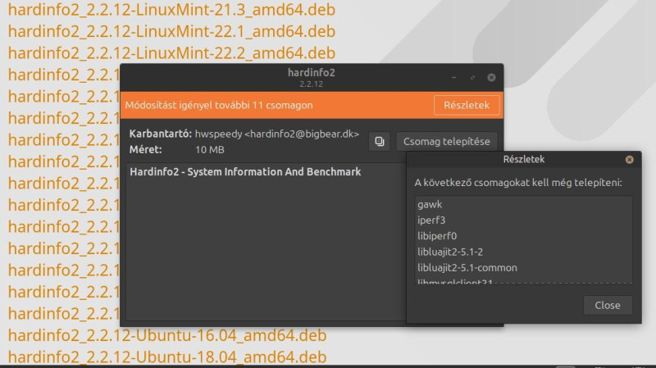The image size is (656, 368).
Task: Open hardinfo2_2.2.12-Ubuntu-18.04_amd64.deb link
Action: point(167,357)
